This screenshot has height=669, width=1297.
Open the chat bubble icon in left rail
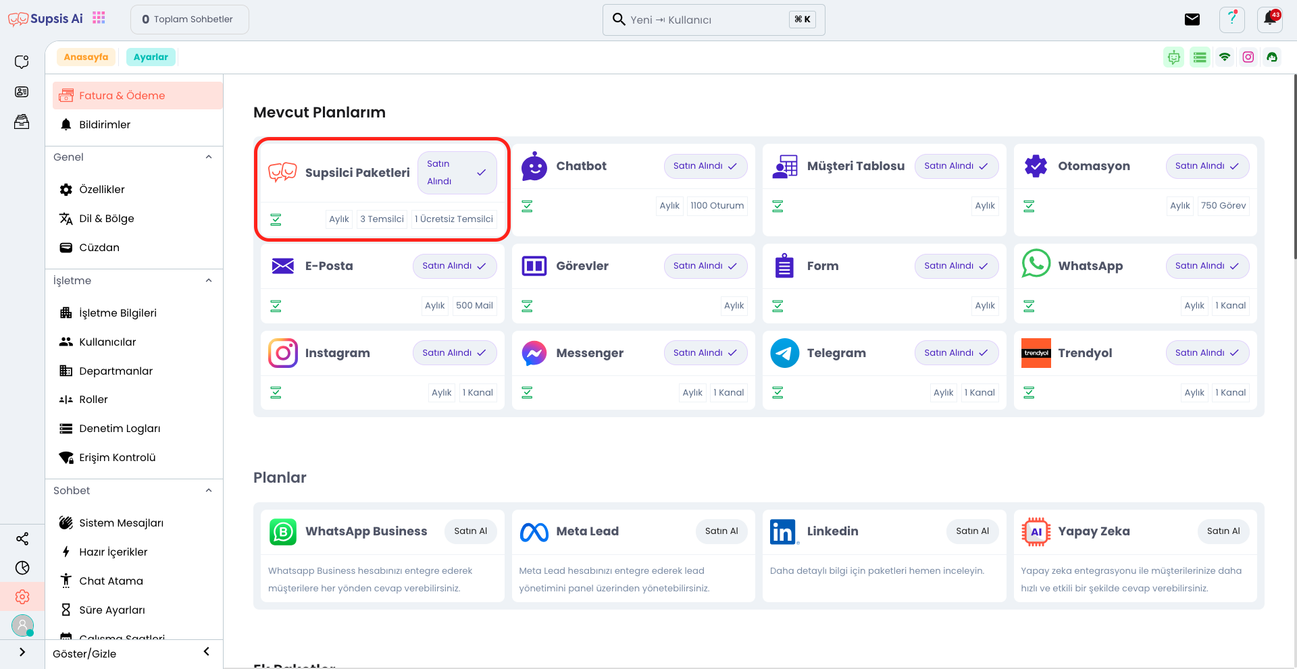(x=22, y=62)
